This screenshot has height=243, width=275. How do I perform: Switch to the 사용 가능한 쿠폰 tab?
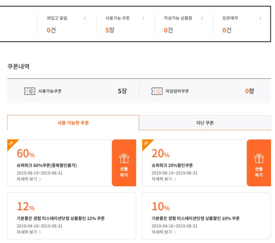click(73, 123)
